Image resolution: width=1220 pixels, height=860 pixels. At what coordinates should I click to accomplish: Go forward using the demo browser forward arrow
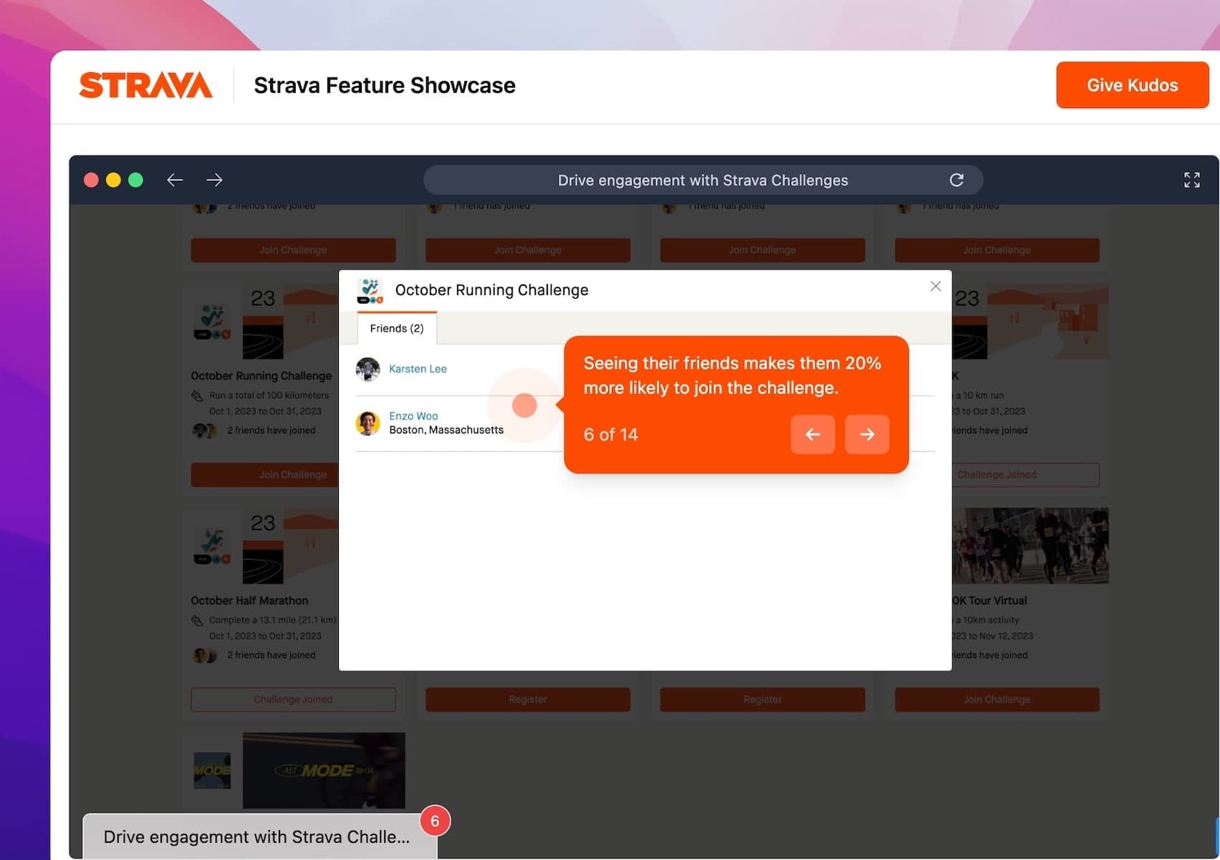point(214,180)
